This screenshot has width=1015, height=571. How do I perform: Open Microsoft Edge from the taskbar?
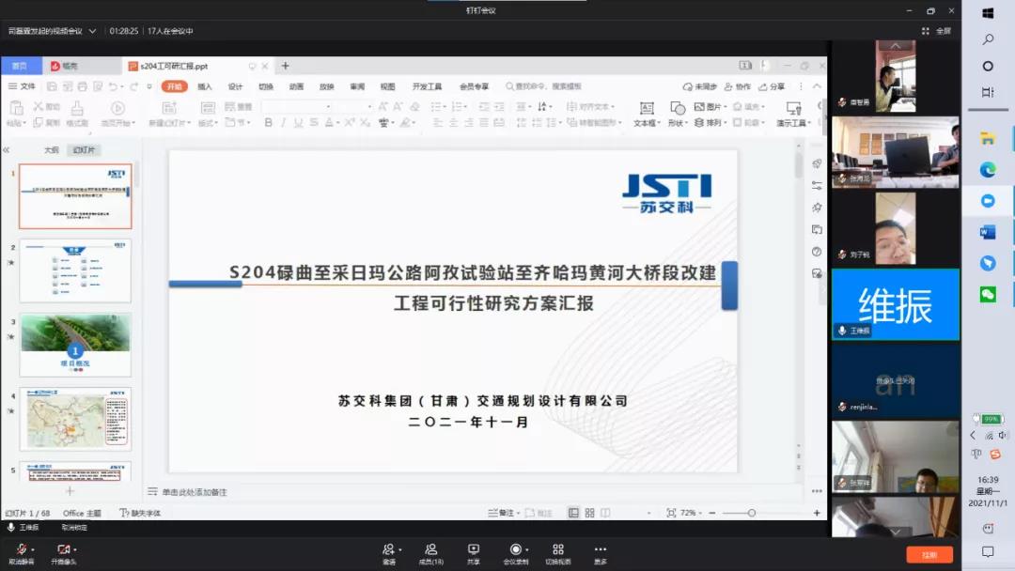click(988, 170)
